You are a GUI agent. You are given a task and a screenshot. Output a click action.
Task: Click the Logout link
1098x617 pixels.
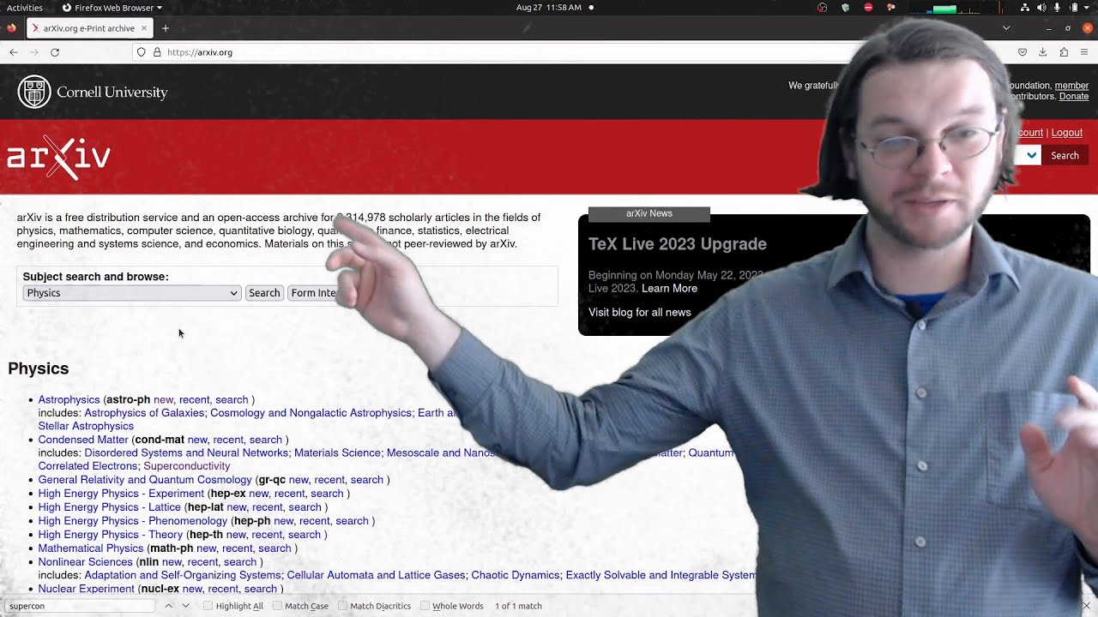[1067, 133]
